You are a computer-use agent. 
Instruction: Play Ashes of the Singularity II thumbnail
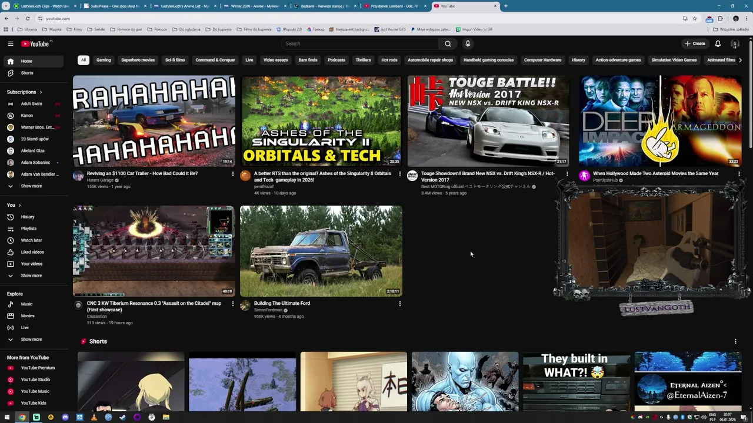click(x=321, y=121)
